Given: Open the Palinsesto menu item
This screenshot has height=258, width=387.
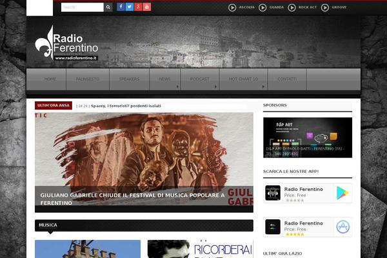Looking at the screenshot, I should pyautogui.click(x=88, y=79).
